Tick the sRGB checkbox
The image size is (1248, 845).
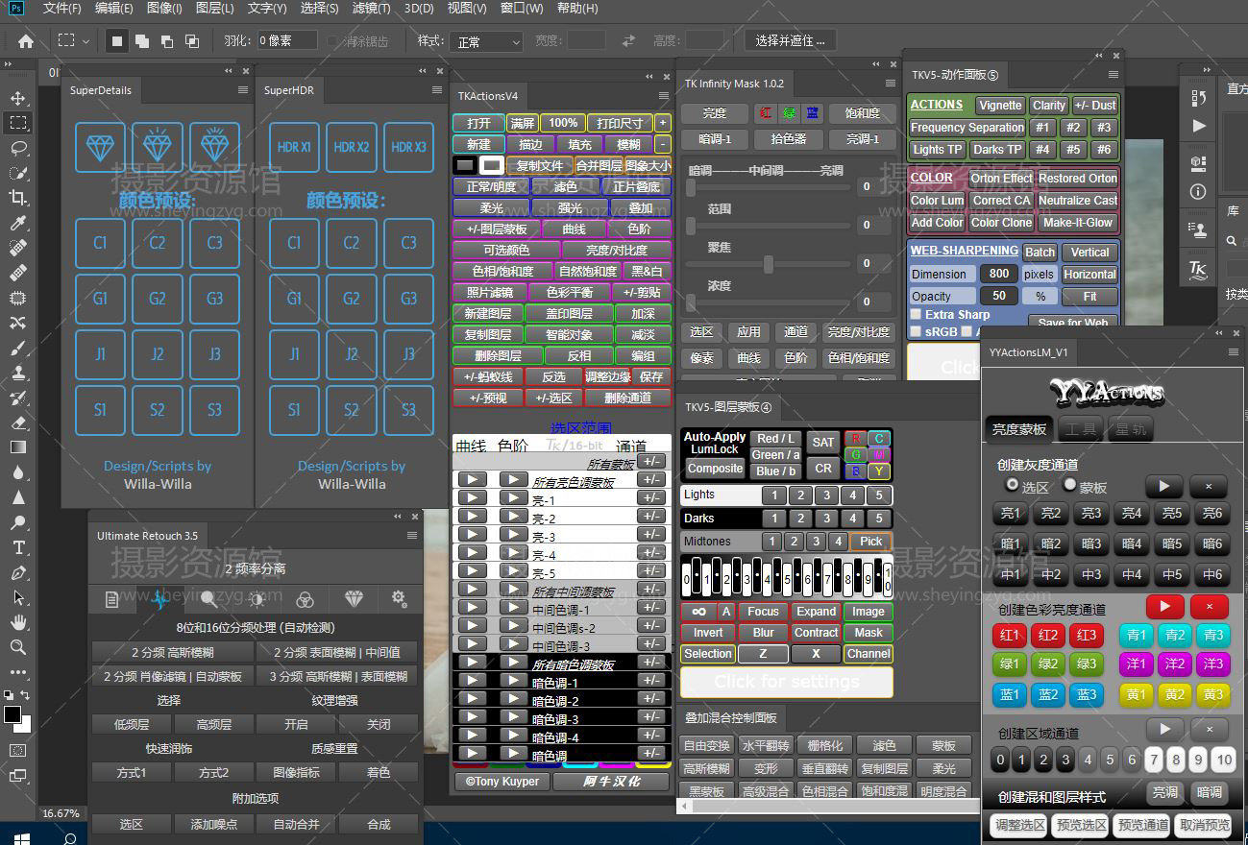pyautogui.click(x=917, y=331)
